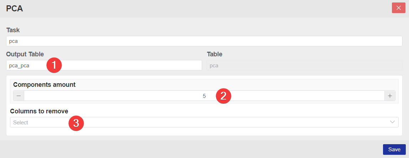Image resolution: width=409 pixels, height=158 pixels.
Task: Click the Columns to remove label
Action: click(x=39, y=111)
